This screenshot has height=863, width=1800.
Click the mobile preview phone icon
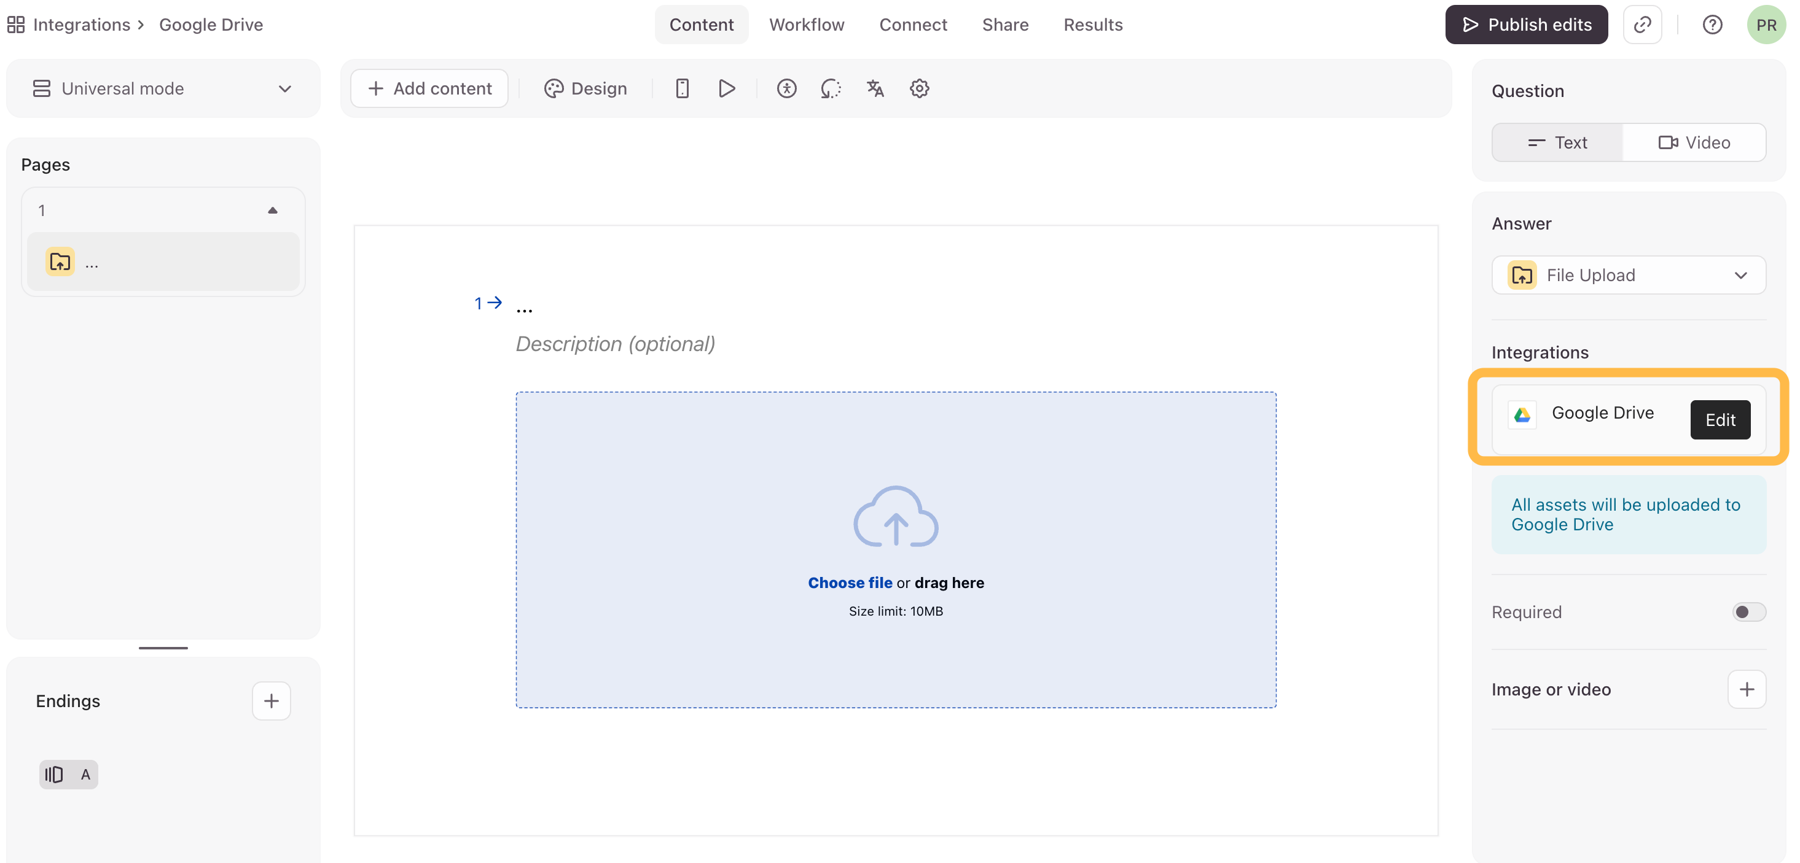tap(682, 88)
